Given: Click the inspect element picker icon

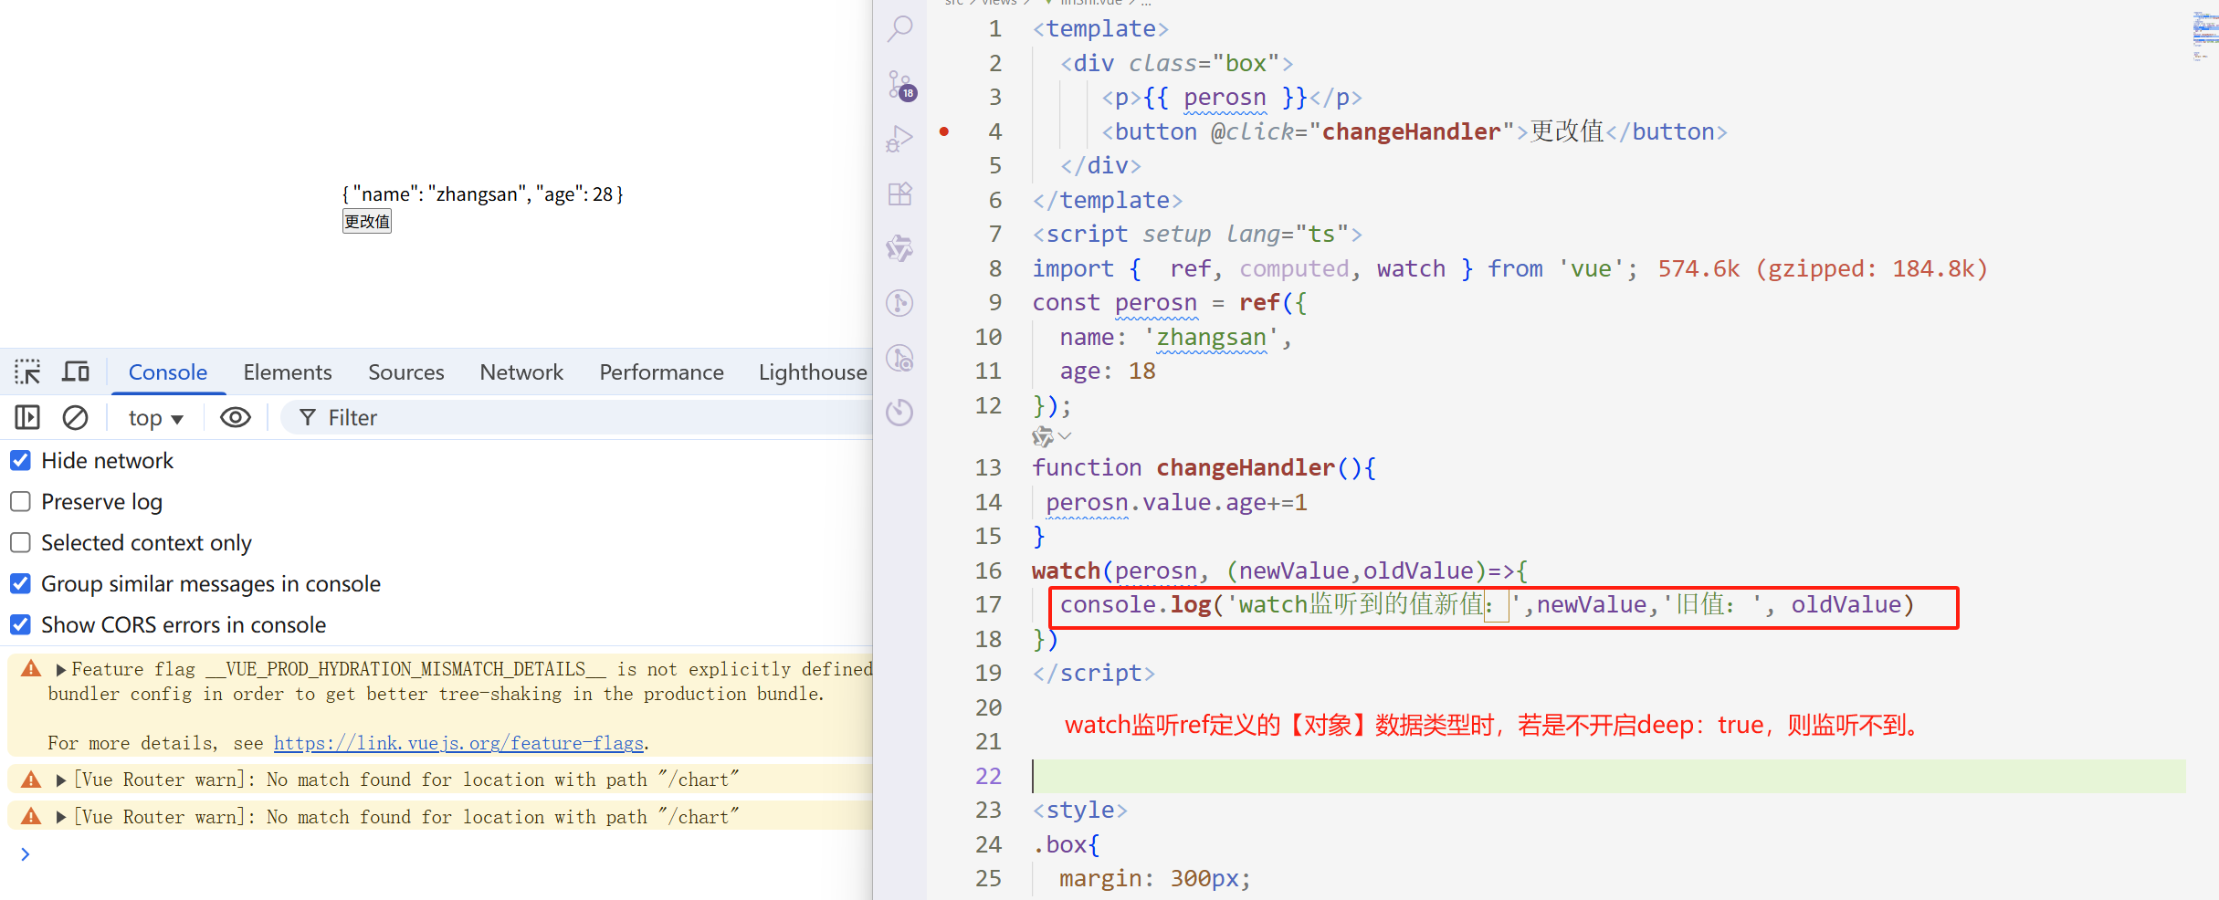Looking at the screenshot, I should click(x=27, y=372).
